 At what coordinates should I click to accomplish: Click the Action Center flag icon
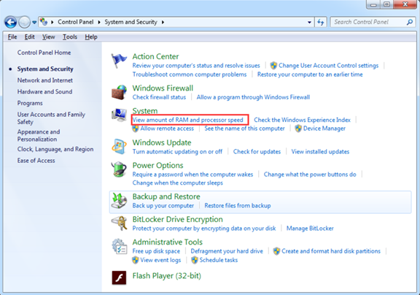point(119,61)
